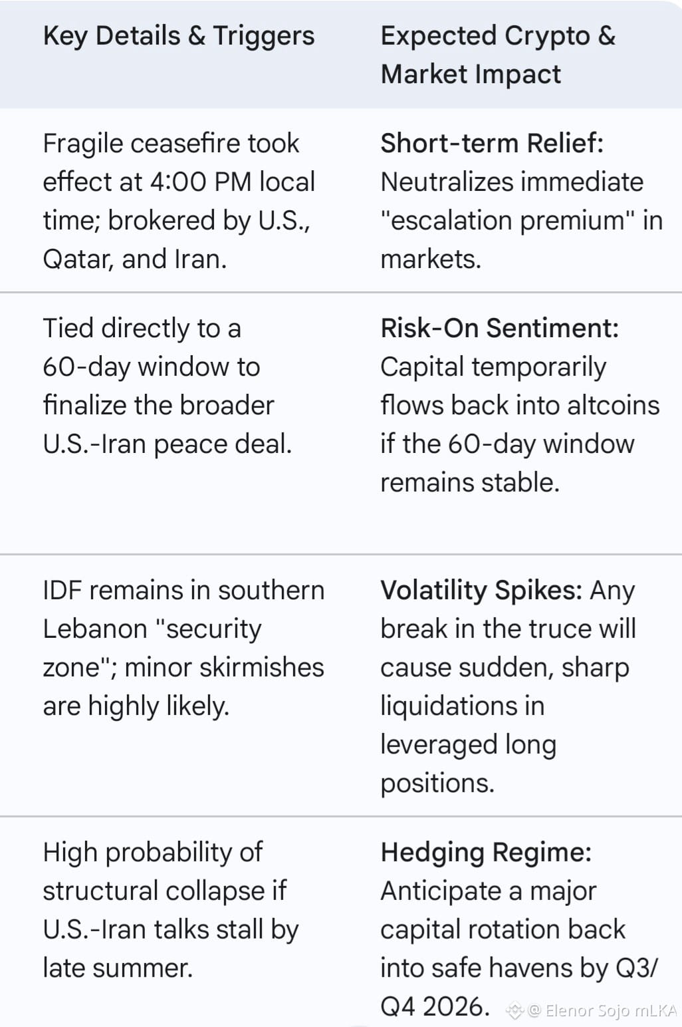Select the Key Details & Triggers column header

coord(179,36)
